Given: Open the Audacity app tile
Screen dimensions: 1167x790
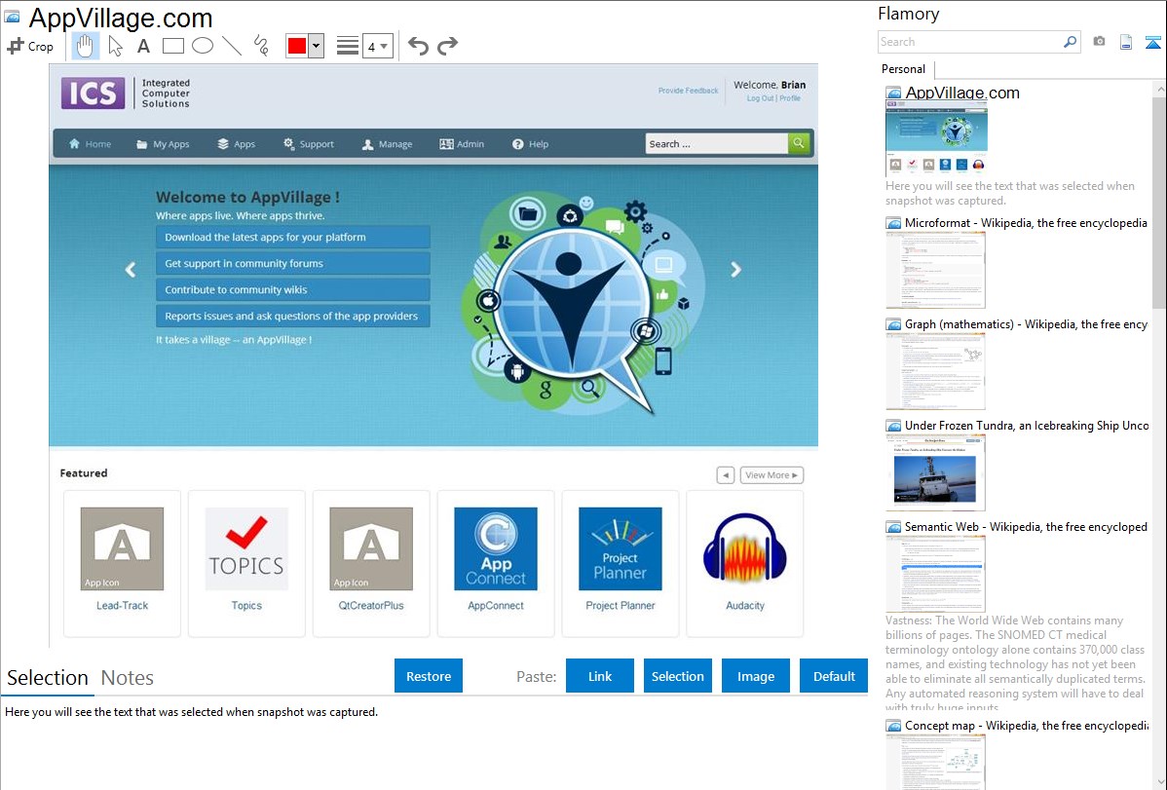Looking at the screenshot, I should (745, 564).
